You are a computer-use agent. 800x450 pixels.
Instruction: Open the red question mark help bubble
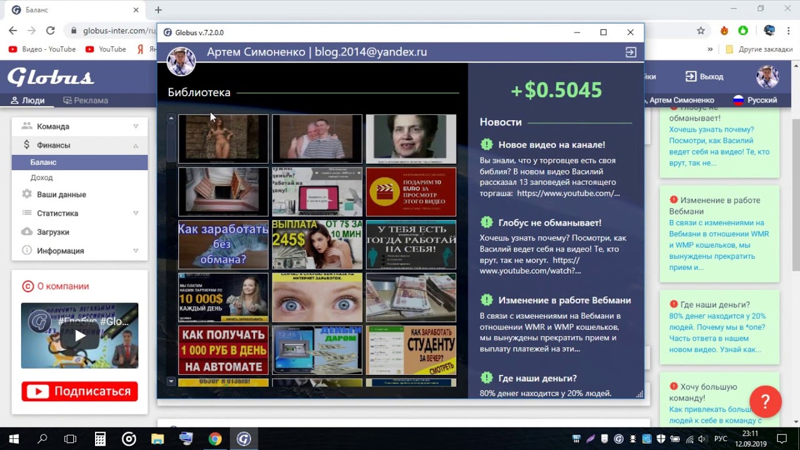tap(765, 401)
